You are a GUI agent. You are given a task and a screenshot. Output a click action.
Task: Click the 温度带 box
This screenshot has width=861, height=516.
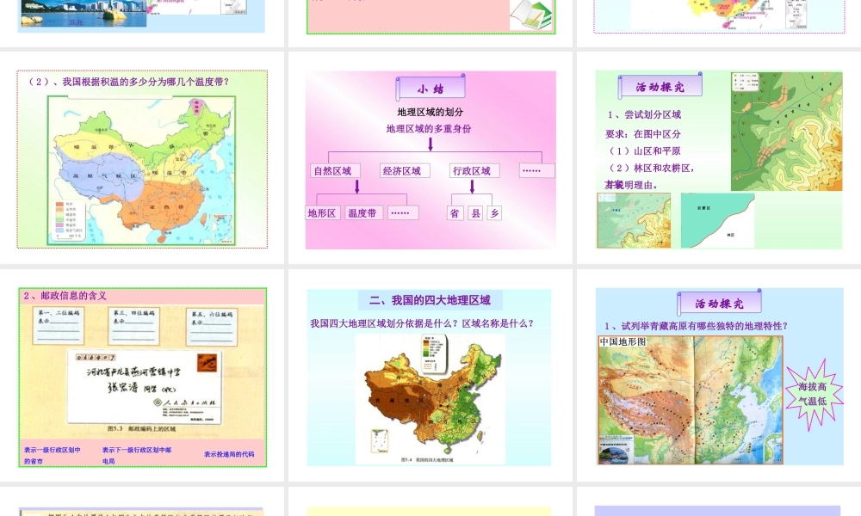coord(363,212)
